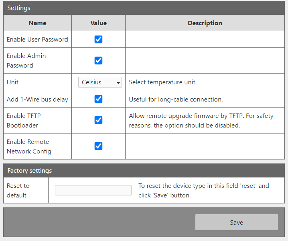This screenshot has height=241, width=288.
Task: Select the Value column header
Action: pyautogui.click(x=98, y=23)
